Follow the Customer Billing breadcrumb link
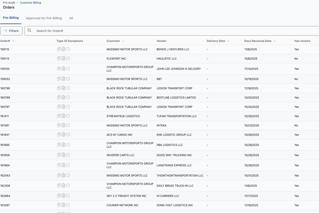This screenshot has width=319, height=213. pos(30,3)
